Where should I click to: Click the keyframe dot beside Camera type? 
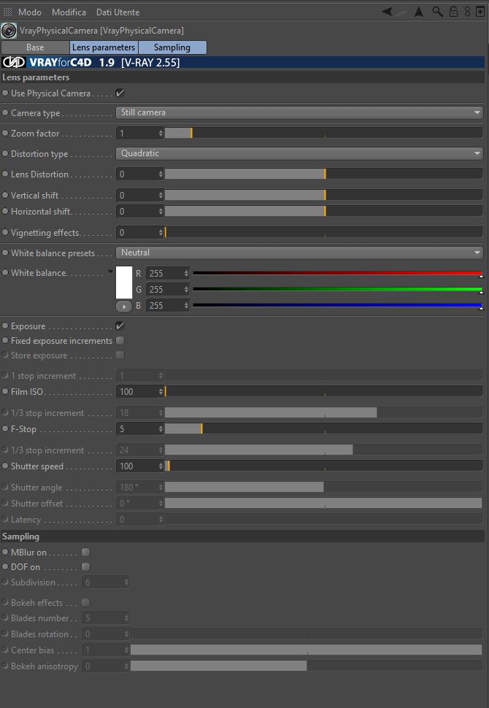(x=5, y=113)
